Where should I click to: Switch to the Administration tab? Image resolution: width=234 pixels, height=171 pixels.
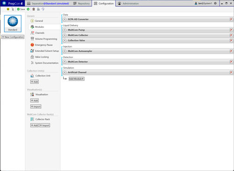tap(128, 3)
